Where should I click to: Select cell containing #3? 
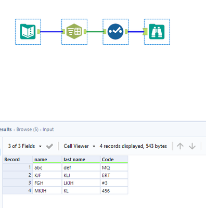tap(114, 183)
